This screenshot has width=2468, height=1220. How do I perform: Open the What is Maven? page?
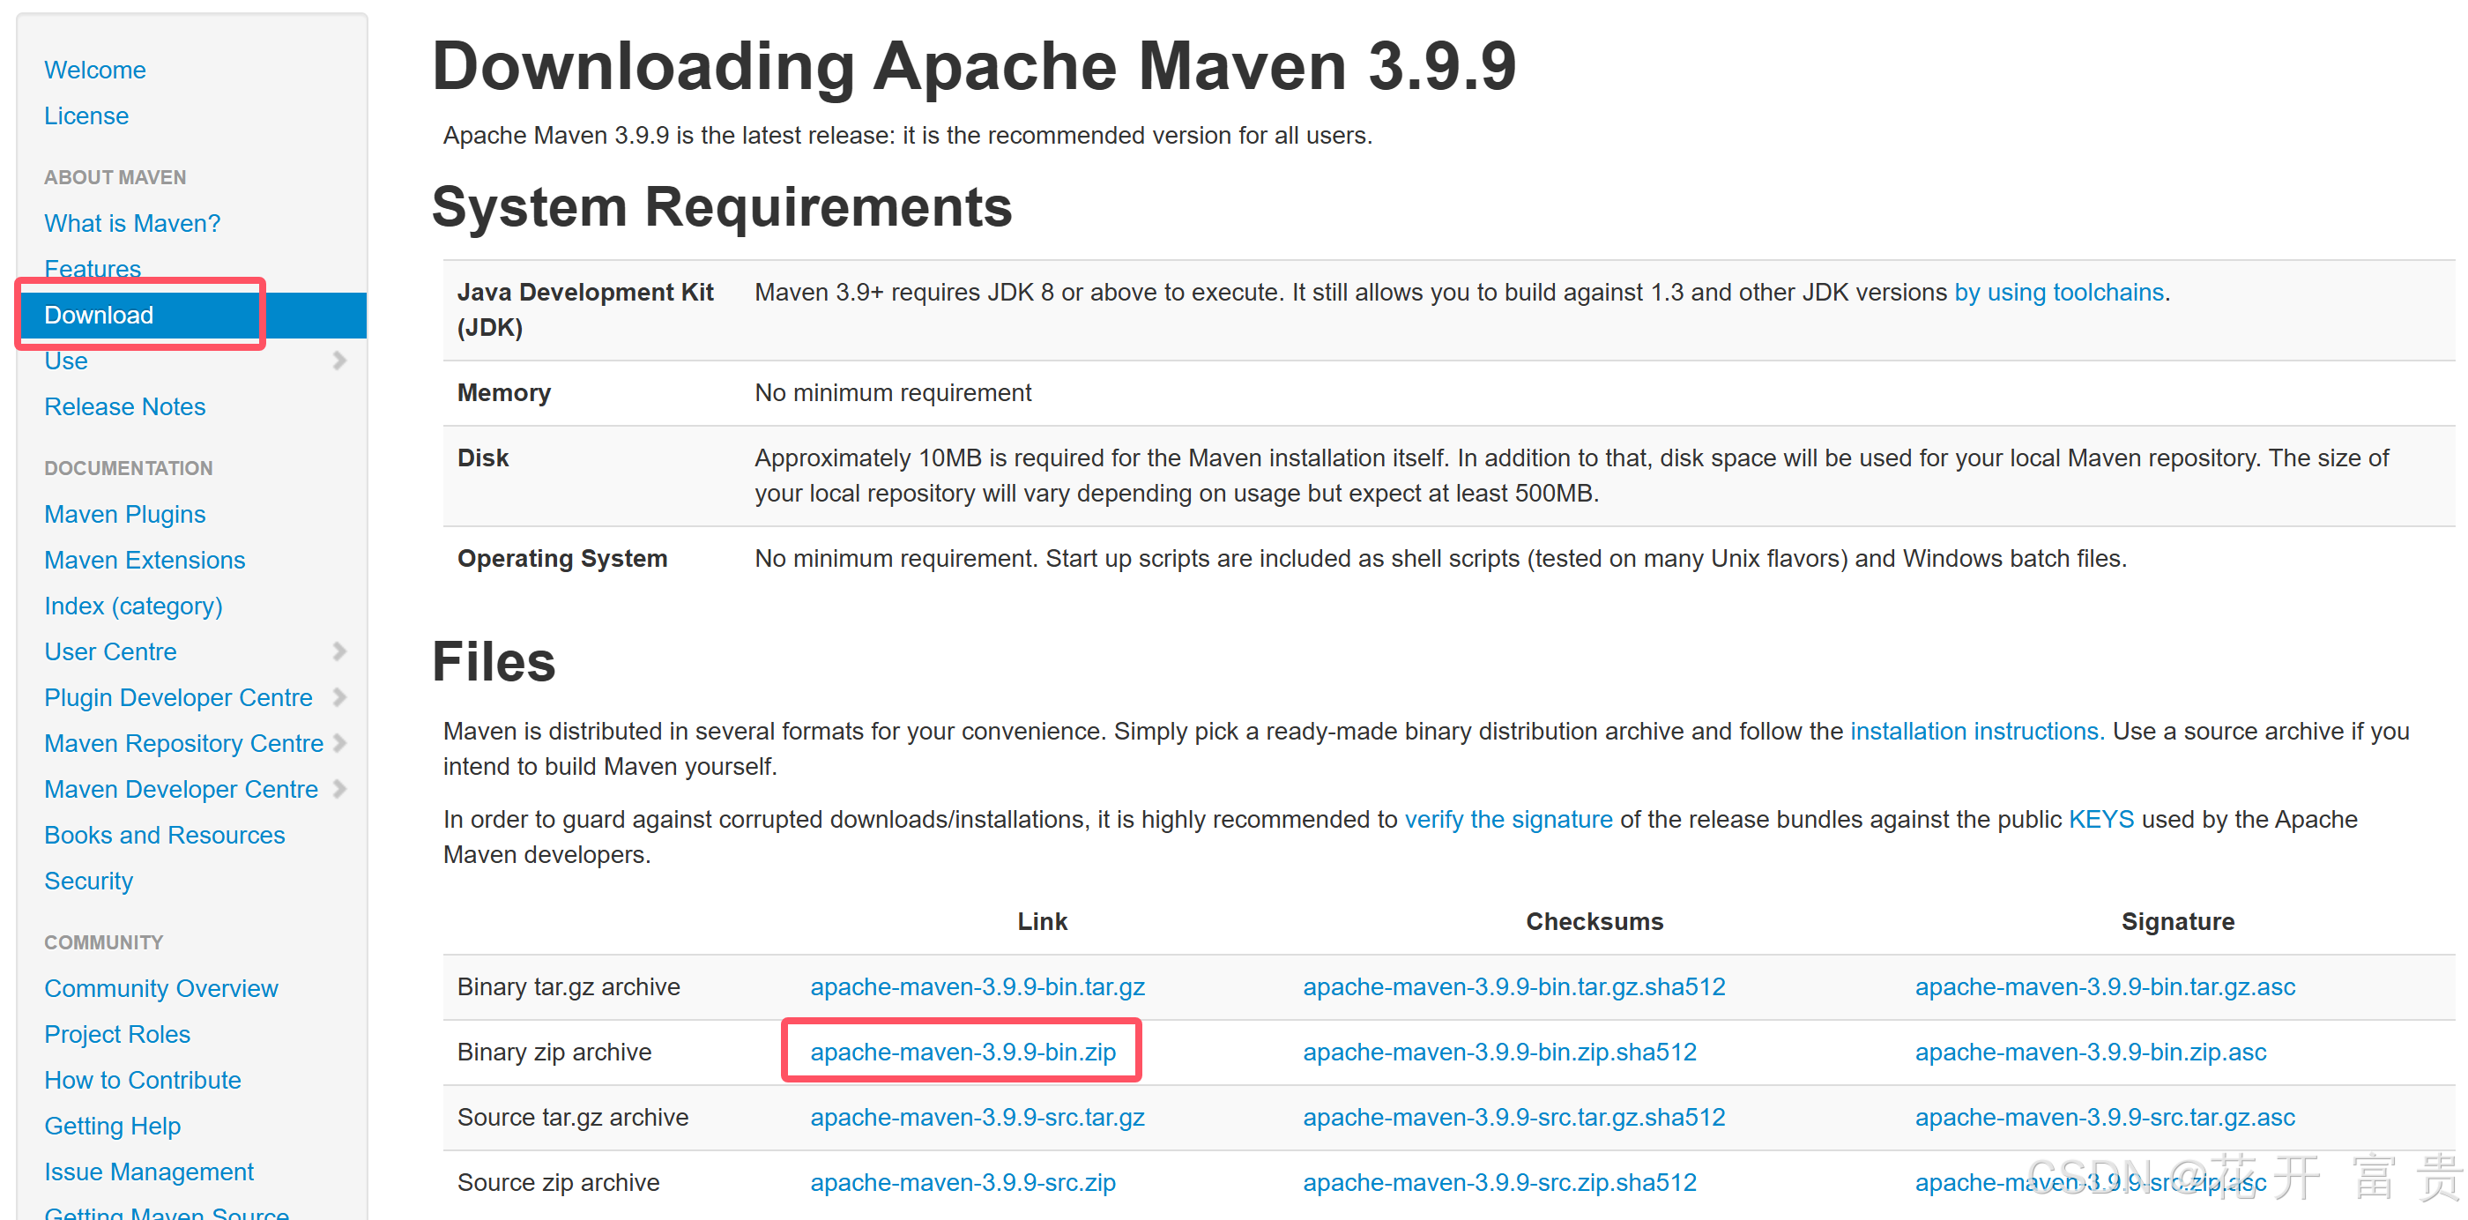[131, 222]
